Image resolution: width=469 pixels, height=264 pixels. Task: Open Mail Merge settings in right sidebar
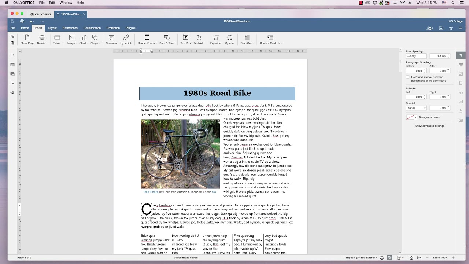[461, 120]
